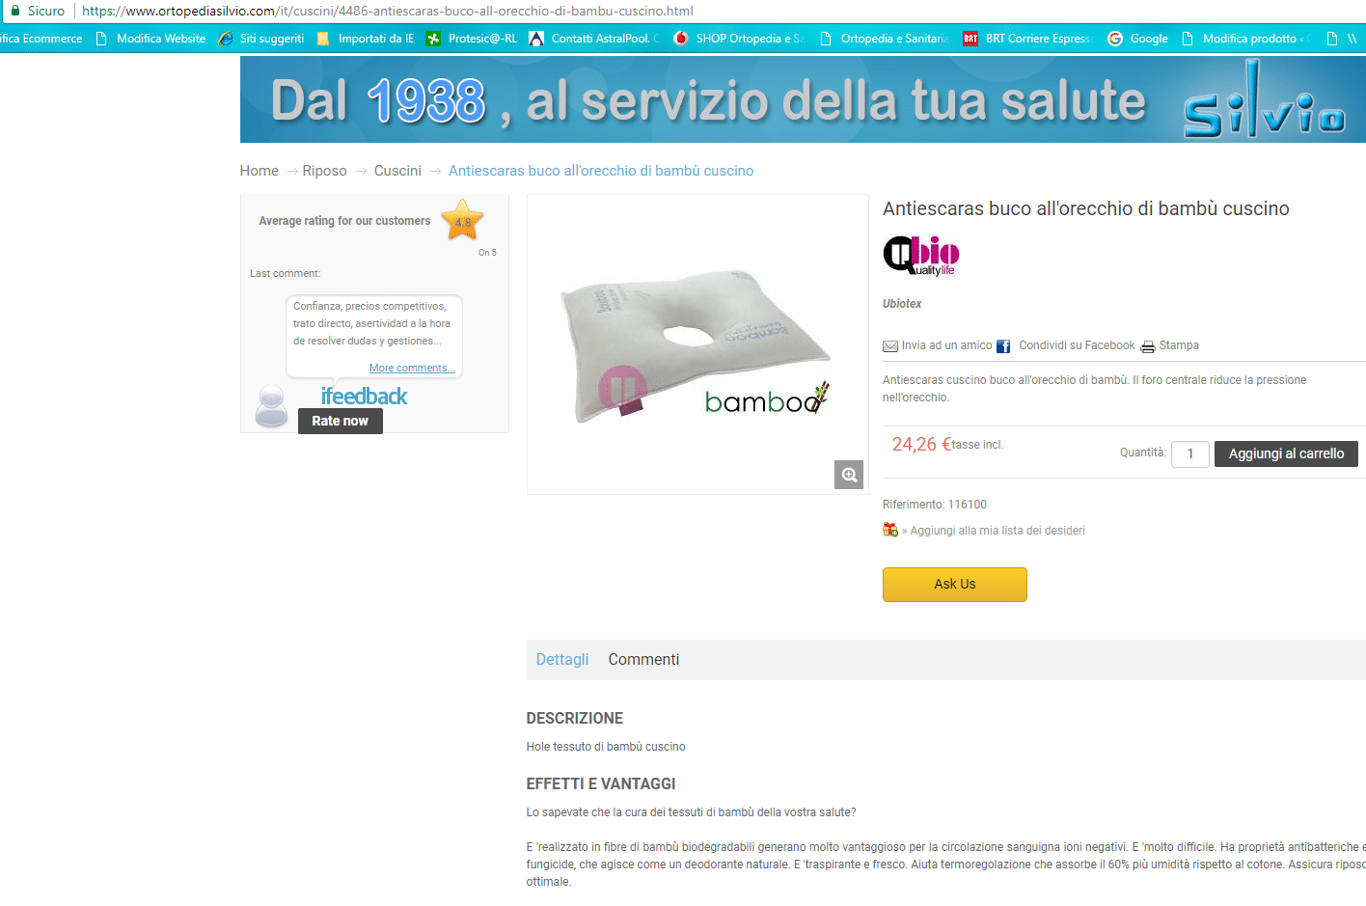The height and width of the screenshot is (906, 1366).
Task: Switch to the Commenti tab
Action: tap(643, 660)
